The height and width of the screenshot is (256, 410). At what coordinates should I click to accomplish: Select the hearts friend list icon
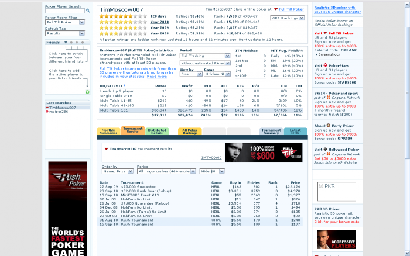click(66, 42)
